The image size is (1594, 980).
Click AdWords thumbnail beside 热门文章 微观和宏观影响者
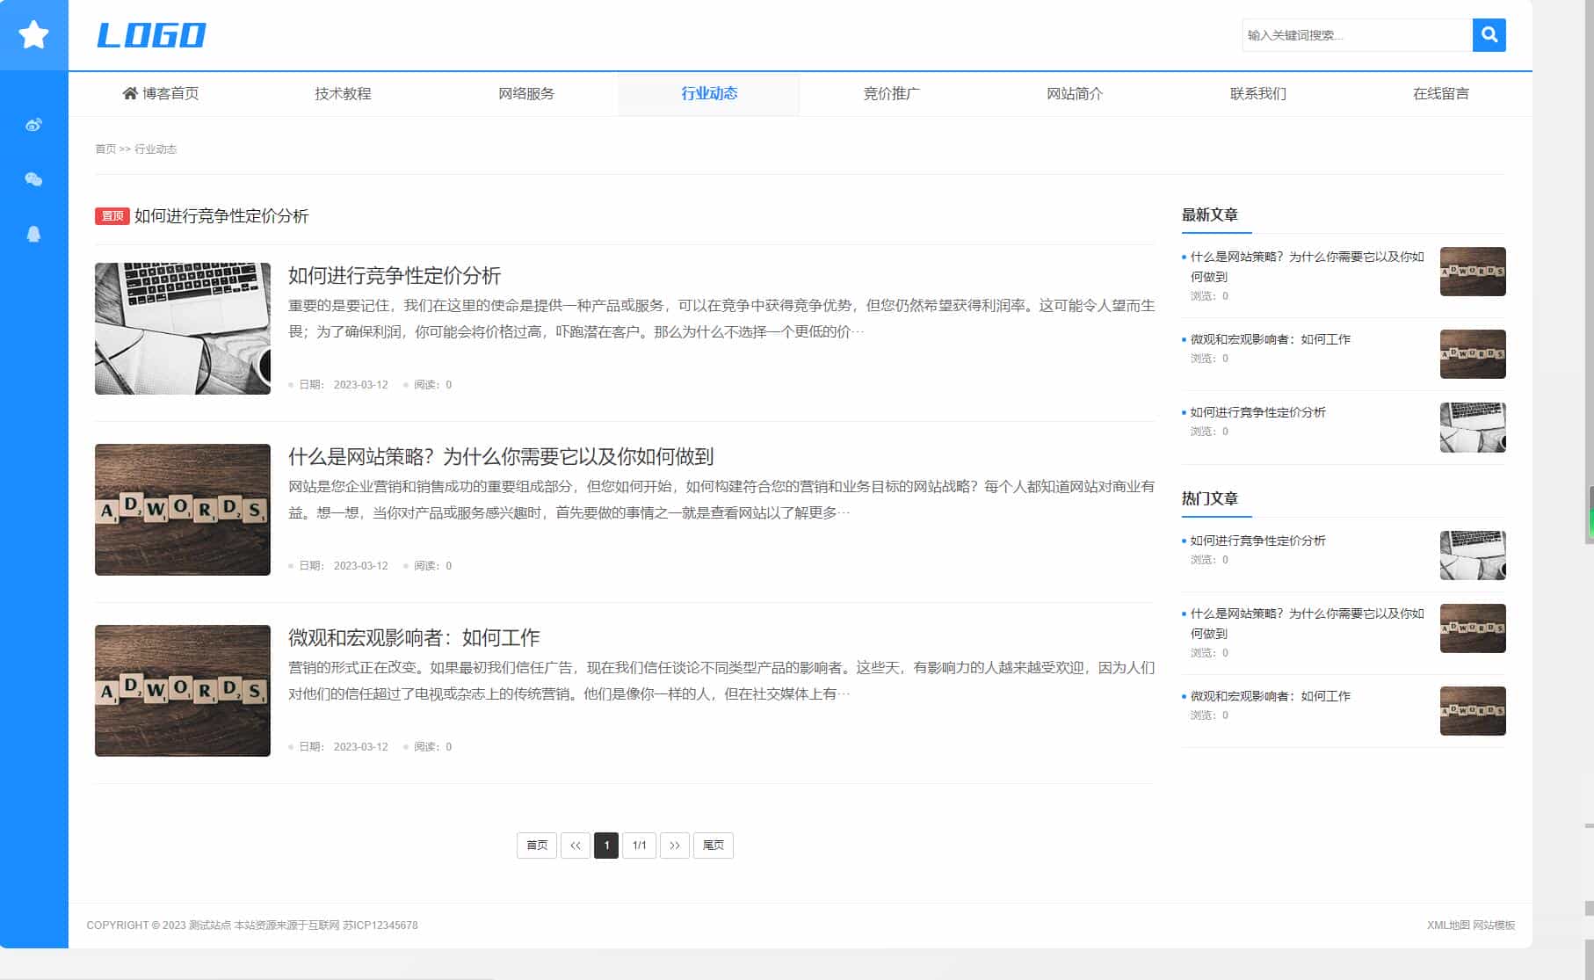[x=1473, y=711]
